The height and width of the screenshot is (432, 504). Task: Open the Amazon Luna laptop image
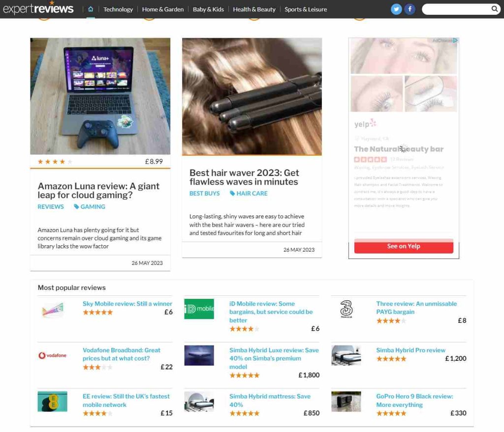100,96
